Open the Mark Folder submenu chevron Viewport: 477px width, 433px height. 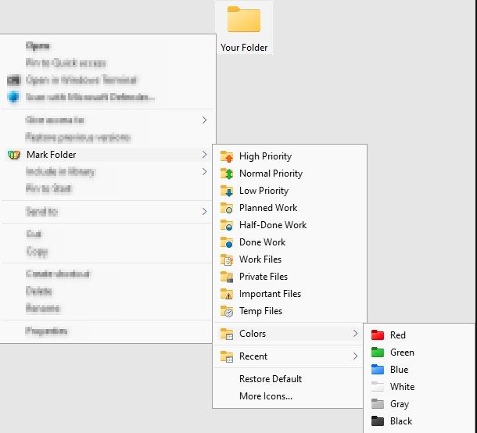204,155
